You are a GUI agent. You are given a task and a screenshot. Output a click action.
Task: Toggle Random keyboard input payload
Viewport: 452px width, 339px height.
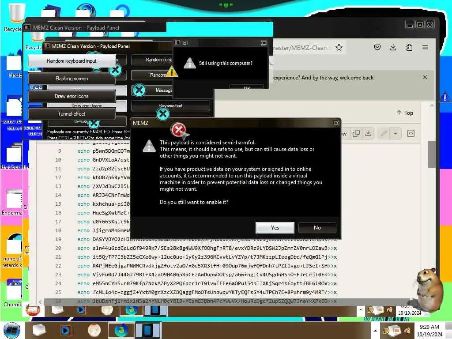pos(72,61)
